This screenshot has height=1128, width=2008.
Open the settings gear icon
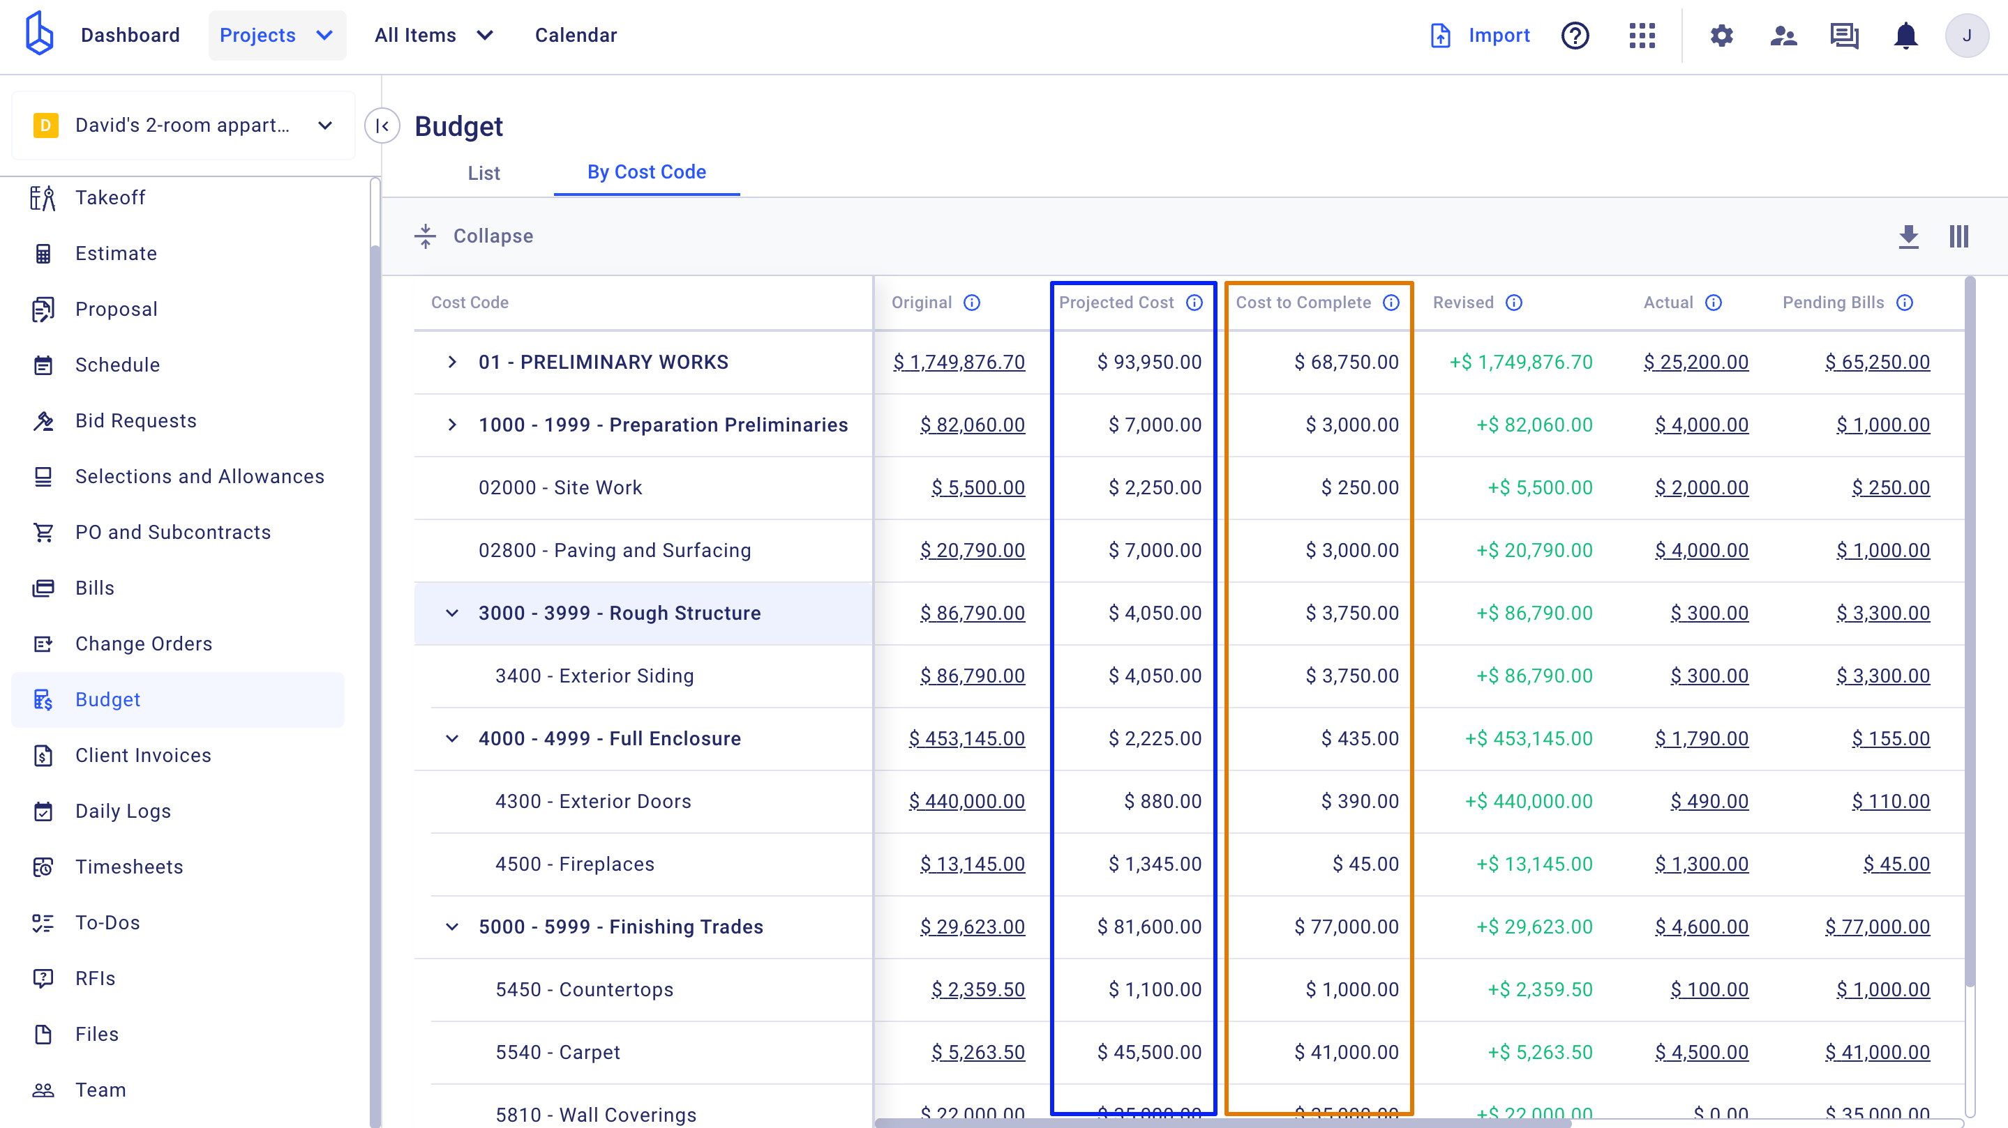(1721, 35)
